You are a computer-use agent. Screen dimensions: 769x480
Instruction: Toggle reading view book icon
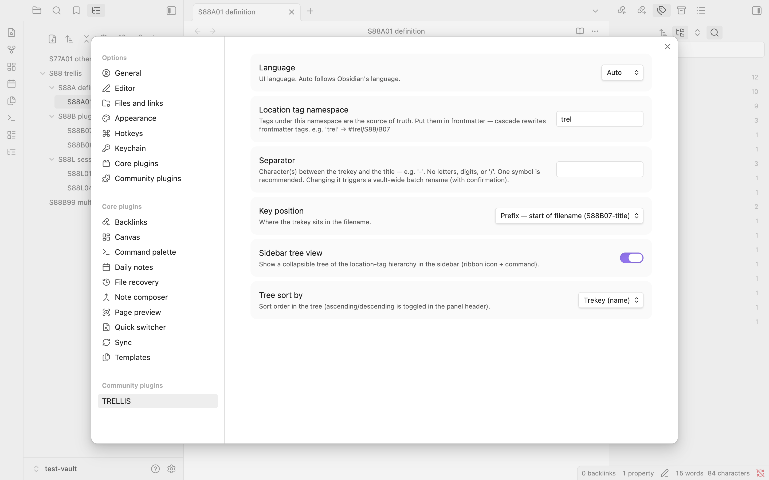pos(580,31)
